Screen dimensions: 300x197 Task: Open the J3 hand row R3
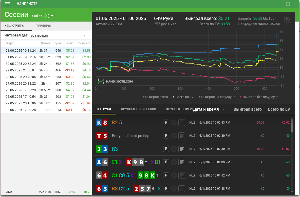tap(192, 149)
